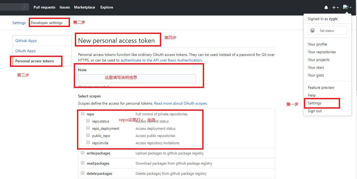Click the 'New personal access token' heading
357x179 pixels.
click(x=116, y=41)
